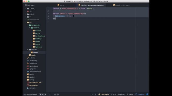Click the Input.js file icon

pos(34,44)
